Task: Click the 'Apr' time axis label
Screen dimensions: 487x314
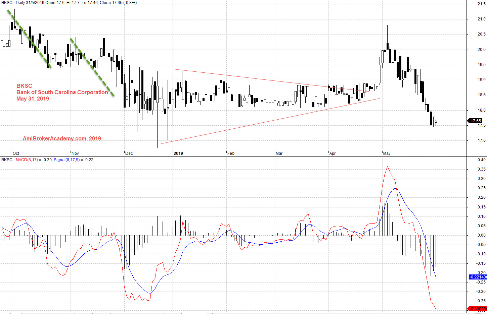Action: [x=333, y=153]
